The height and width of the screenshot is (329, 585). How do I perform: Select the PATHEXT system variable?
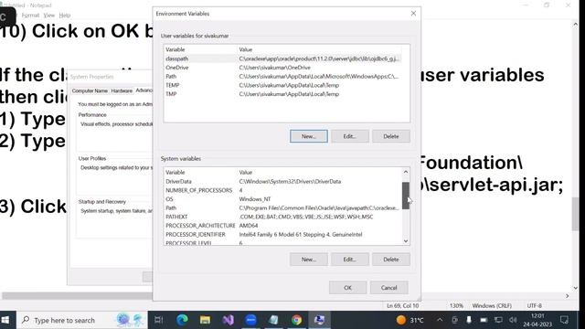pos(282,217)
